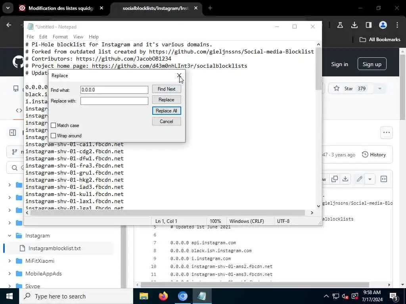Edit file pencil icon on GitHub
Screen dimensions: 406x304
[359, 179]
